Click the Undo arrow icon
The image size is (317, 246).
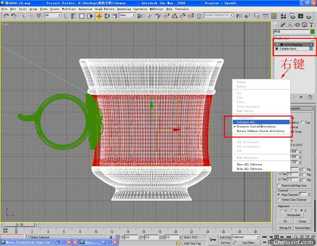[6, 16]
